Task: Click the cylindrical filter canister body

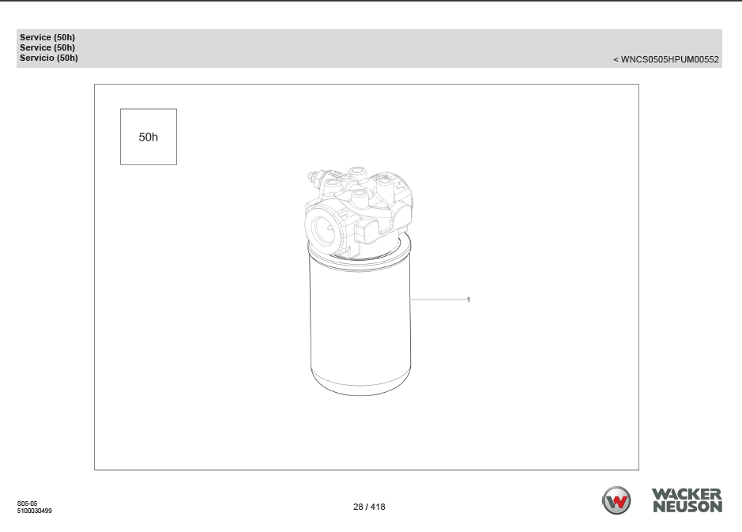Action: tap(360, 316)
